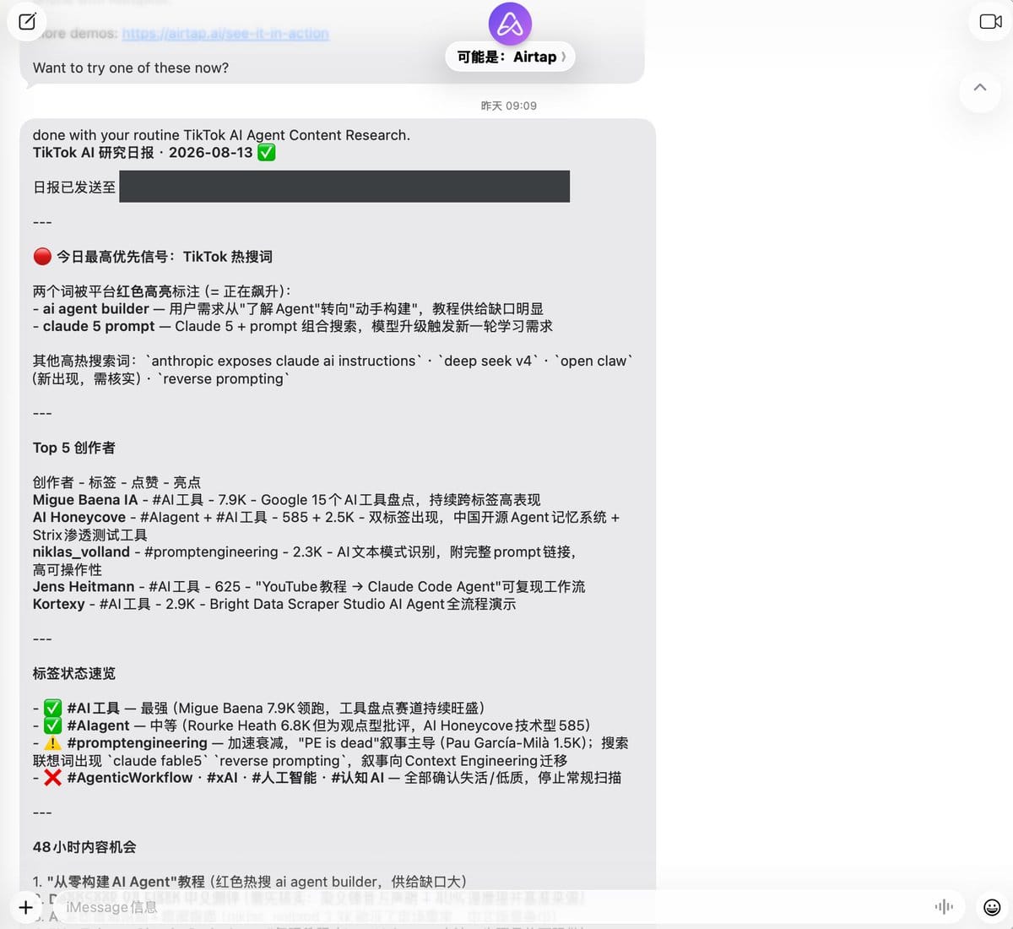1013x929 pixels.
Task: Click the #AI工具 status line
Action: pyautogui.click(x=258, y=709)
